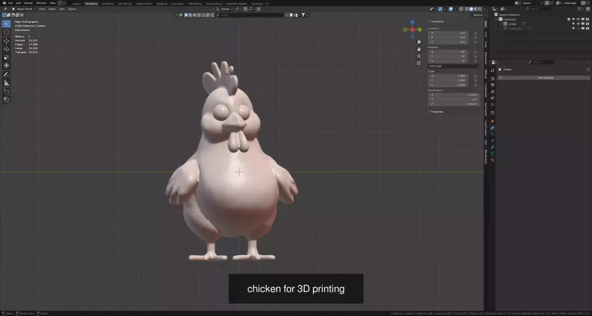This screenshot has width=592, height=316.
Task: Open the World properties tab icon
Action: coord(492,104)
